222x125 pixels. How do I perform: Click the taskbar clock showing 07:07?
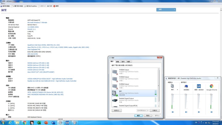(x=215, y=123)
